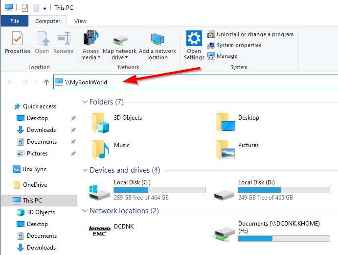Open System properties
This screenshot has height=255, width=338.
[234, 45]
